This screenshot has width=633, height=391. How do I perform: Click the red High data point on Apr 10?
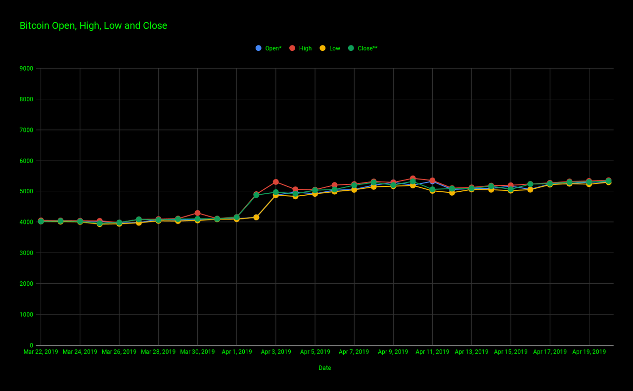point(413,178)
